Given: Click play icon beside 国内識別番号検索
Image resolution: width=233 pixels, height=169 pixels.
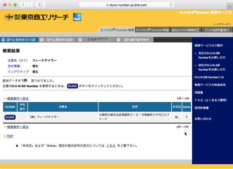Looking at the screenshot, I should tap(118, 40).
